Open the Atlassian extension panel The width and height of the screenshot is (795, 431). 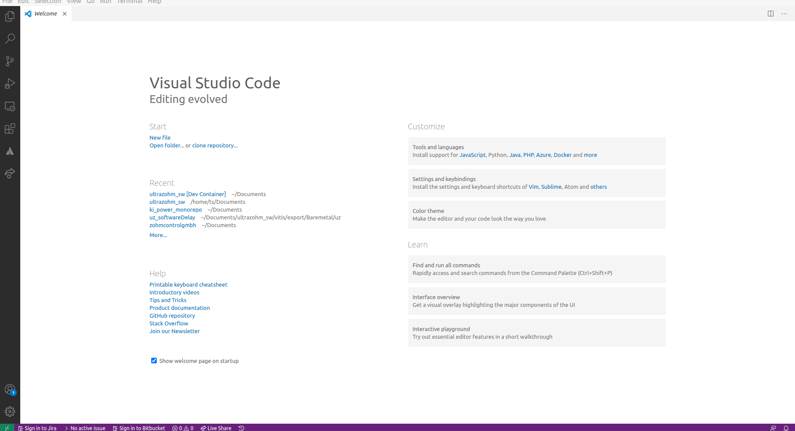point(9,151)
